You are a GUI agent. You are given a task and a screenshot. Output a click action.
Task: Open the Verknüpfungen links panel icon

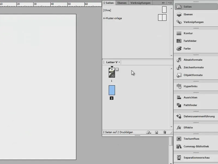[x=179, y=22]
